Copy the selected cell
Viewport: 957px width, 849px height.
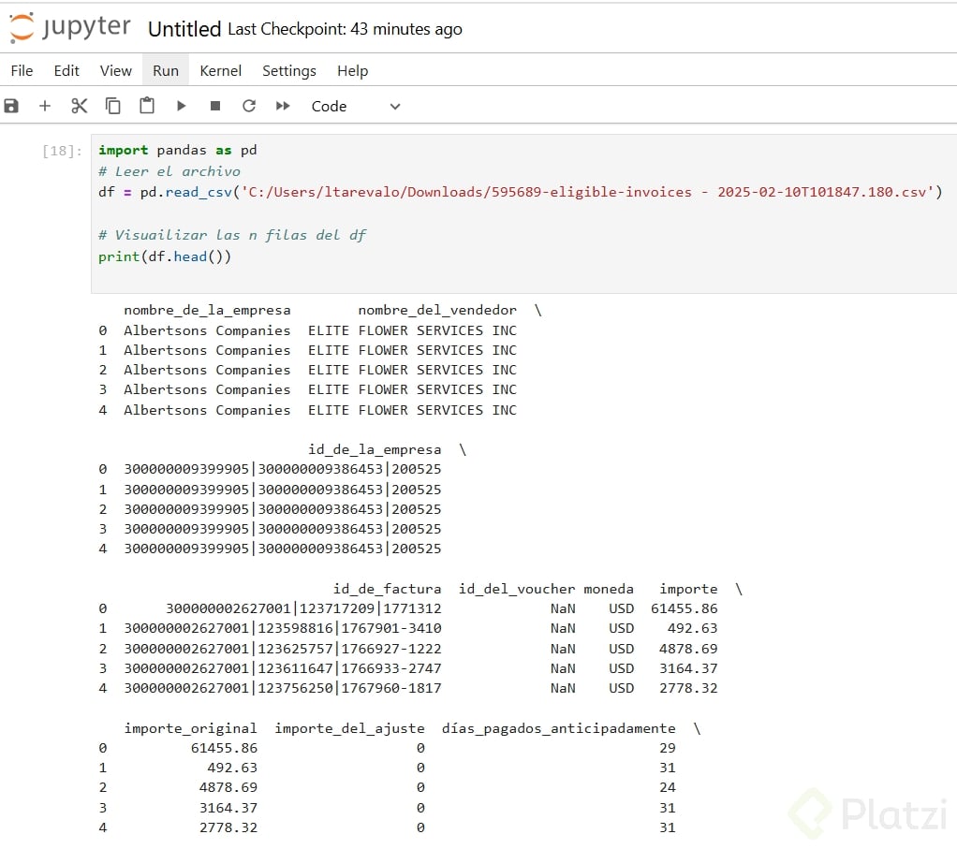click(x=113, y=107)
